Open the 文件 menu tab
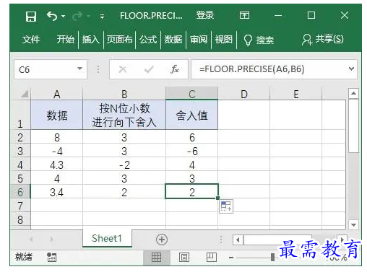This screenshot has height=272, width=367. coord(31,40)
